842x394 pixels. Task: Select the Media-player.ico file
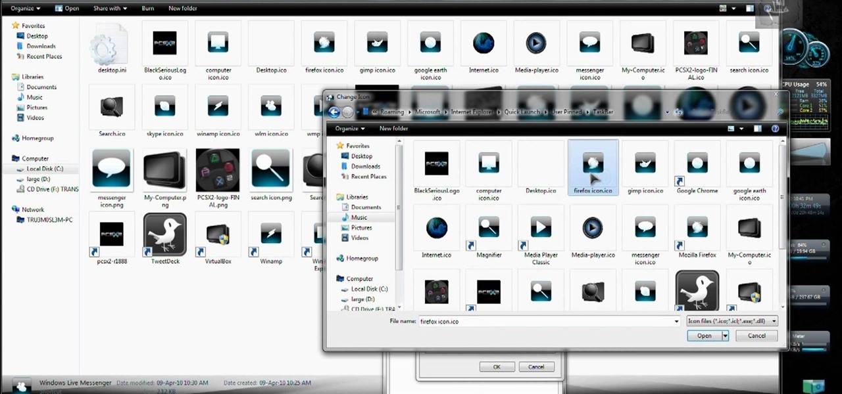[x=592, y=230]
